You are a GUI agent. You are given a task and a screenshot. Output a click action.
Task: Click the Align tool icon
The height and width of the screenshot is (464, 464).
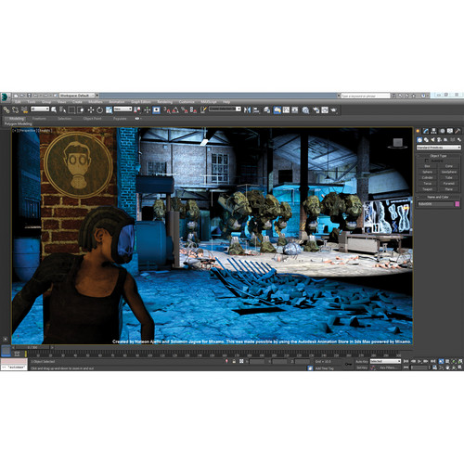(256, 110)
